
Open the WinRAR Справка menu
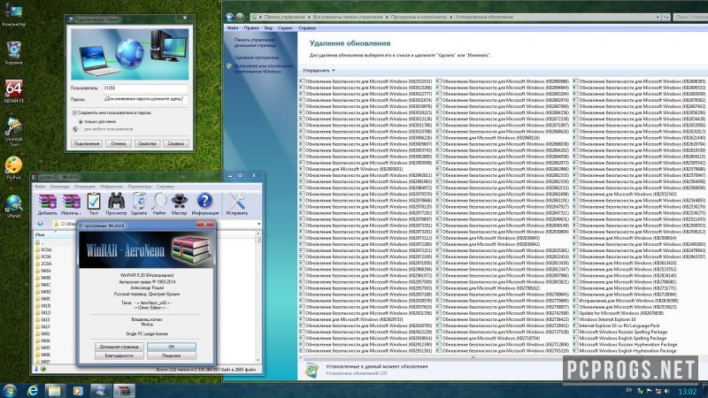tap(165, 187)
